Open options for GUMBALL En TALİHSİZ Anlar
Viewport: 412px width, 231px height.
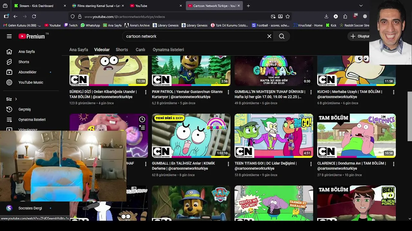pos(228,164)
